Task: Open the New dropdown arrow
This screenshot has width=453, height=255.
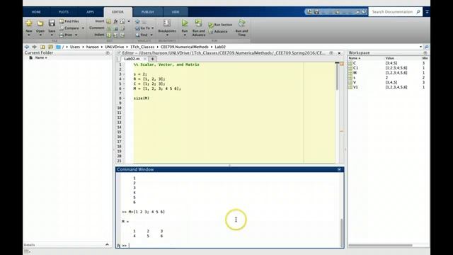Action: click(29, 35)
